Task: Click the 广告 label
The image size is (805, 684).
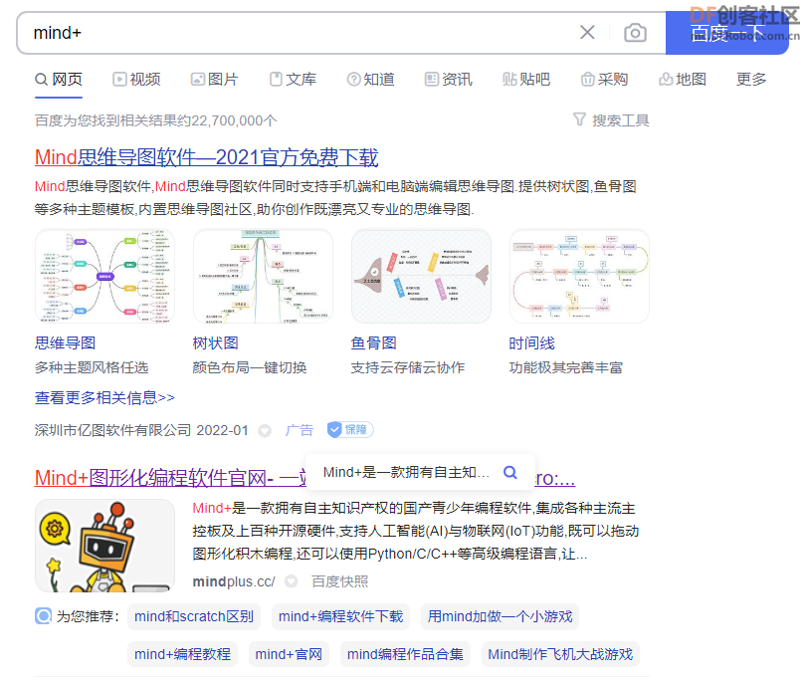Action: [299, 430]
